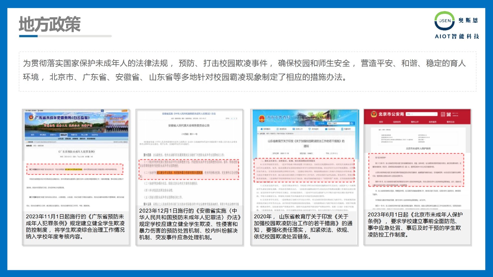
Task: Click the Shandong notice title heading
Action: tap(306, 143)
